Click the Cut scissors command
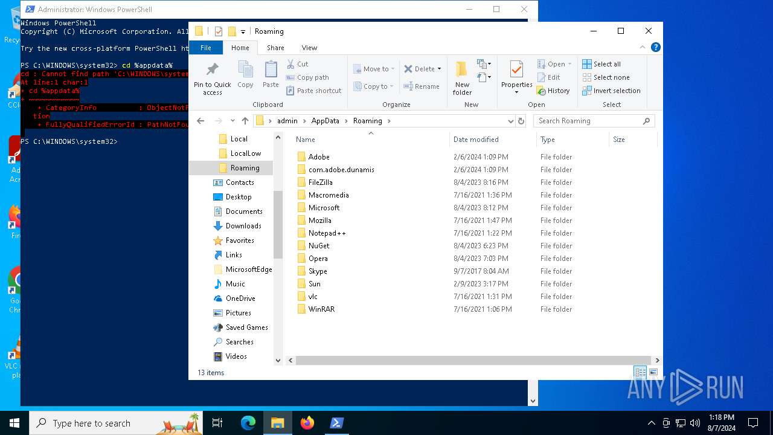The image size is (773, 435). click(x=297, y=64)
